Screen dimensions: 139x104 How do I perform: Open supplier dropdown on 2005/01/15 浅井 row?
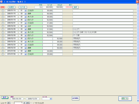click(26, 14)
